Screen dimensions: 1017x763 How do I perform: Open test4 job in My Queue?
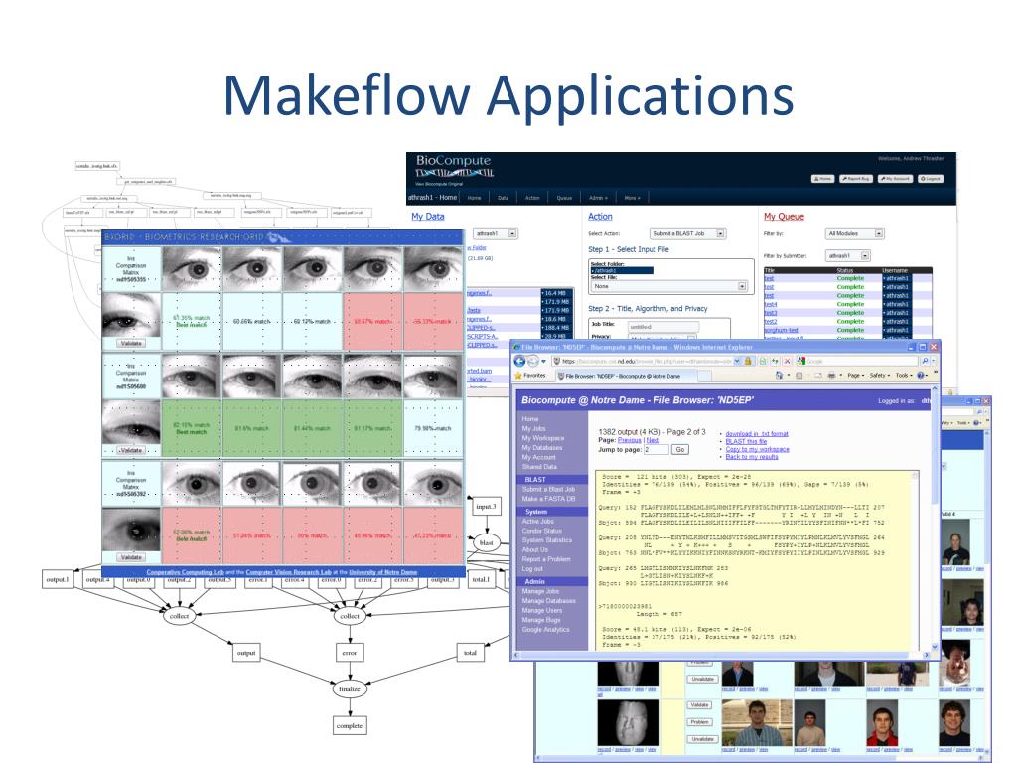770,304
